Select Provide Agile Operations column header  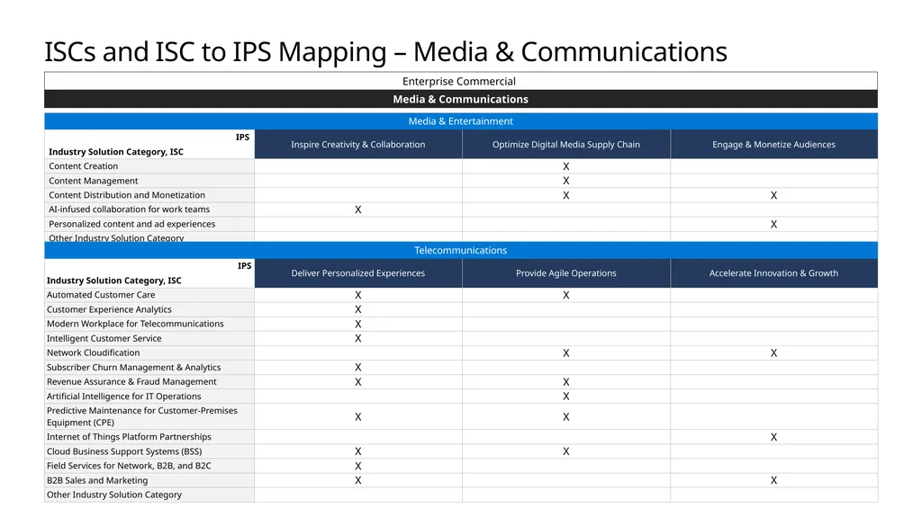[566, 273]
